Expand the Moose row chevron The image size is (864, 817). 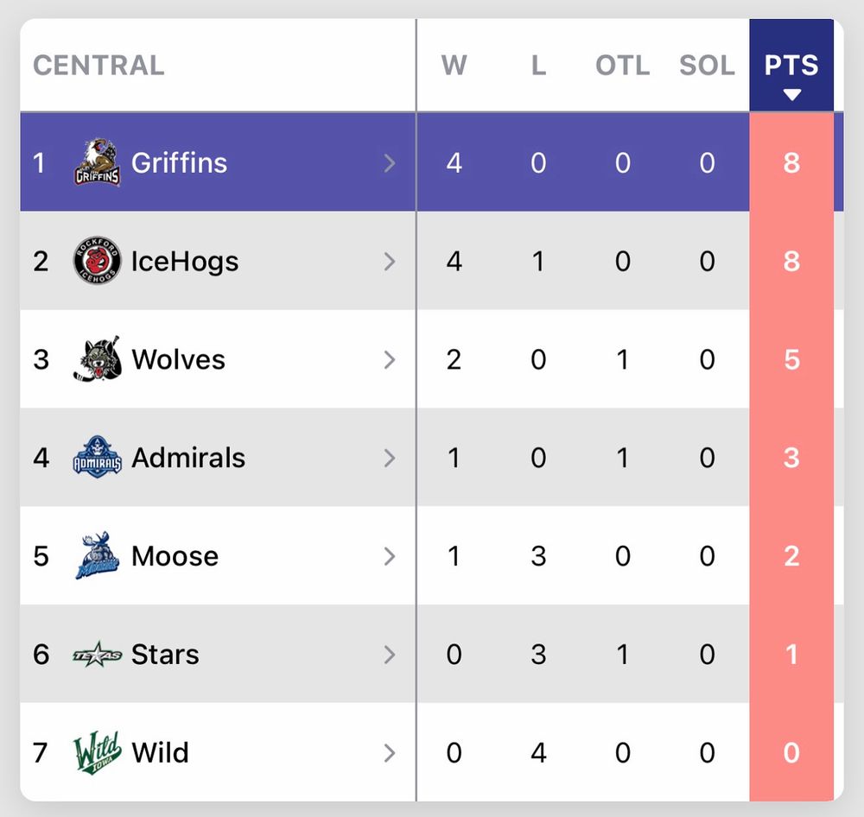[390, 556]
